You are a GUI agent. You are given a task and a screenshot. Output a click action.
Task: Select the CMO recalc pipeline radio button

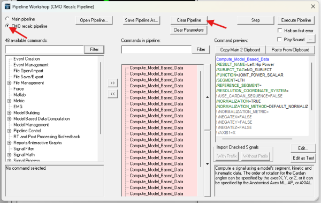[x=7, y=26]
